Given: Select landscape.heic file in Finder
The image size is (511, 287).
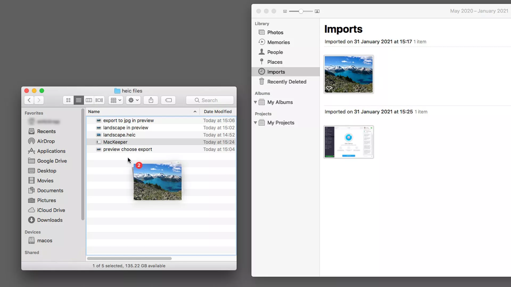Looking at the screenshot, I should tap(119, 135).
